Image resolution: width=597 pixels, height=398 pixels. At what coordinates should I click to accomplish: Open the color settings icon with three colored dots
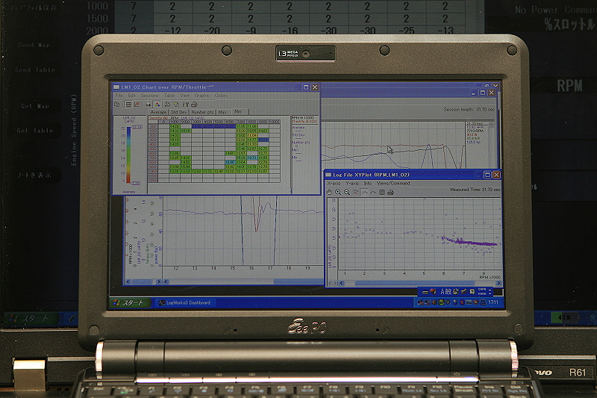click(157, 105)
